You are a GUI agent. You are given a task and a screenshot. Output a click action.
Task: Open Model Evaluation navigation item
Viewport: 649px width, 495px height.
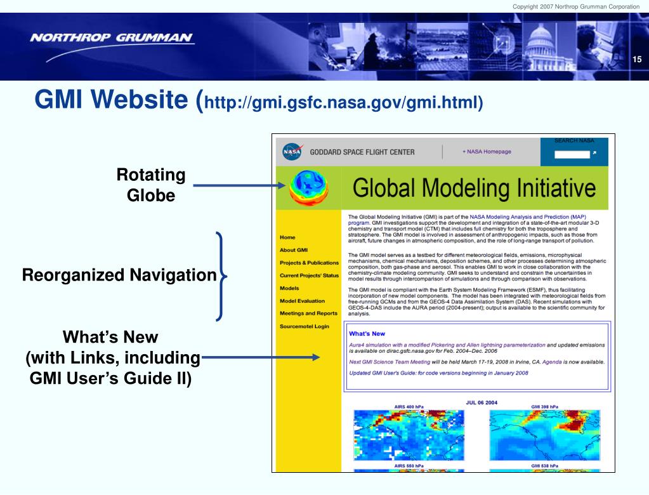(302, 301)
